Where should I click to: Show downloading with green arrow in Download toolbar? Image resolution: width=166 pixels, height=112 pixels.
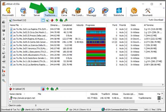(57, 20)
